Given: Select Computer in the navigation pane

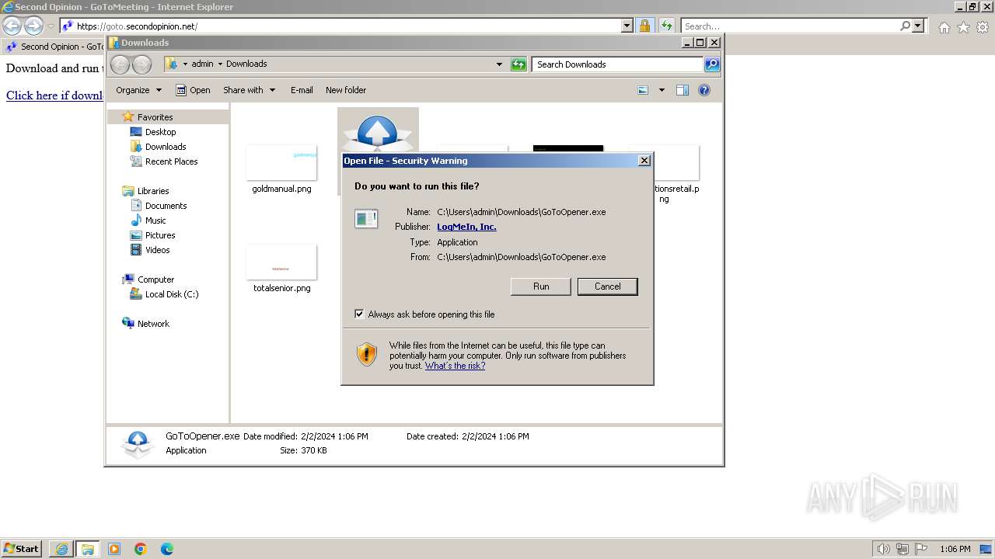Looking at the screenshot, I should (x=155, y=279).
